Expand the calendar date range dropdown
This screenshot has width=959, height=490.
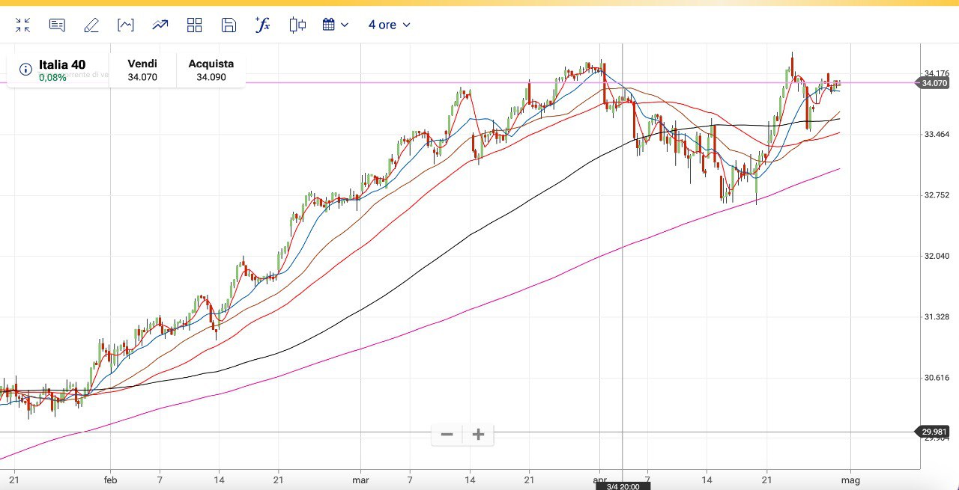coord(336,25)
